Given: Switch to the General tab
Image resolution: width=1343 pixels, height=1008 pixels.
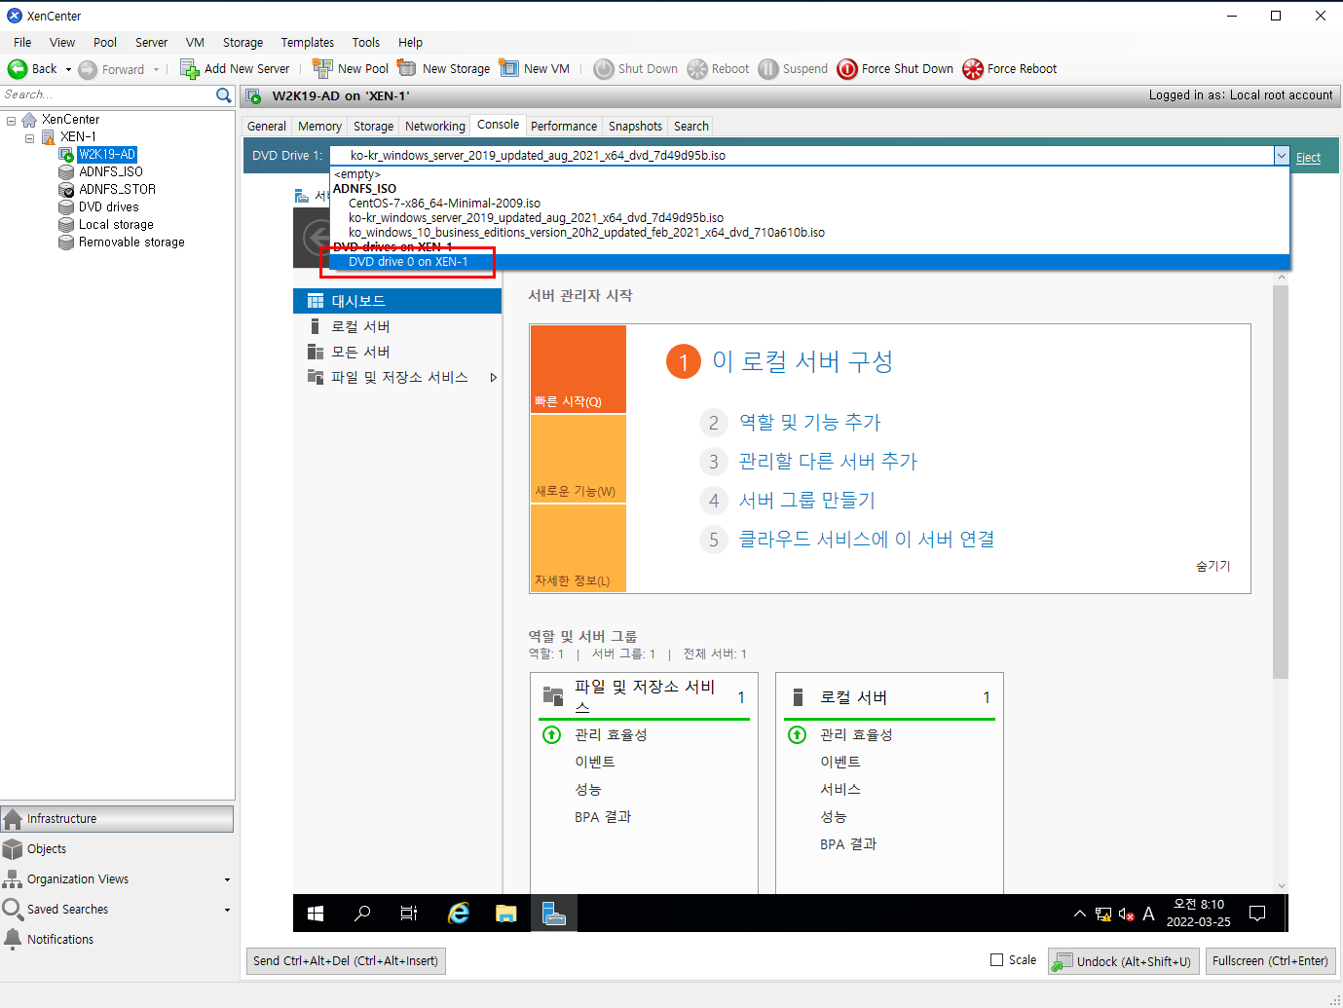Looking at the screenshot, I should [267, 126].
